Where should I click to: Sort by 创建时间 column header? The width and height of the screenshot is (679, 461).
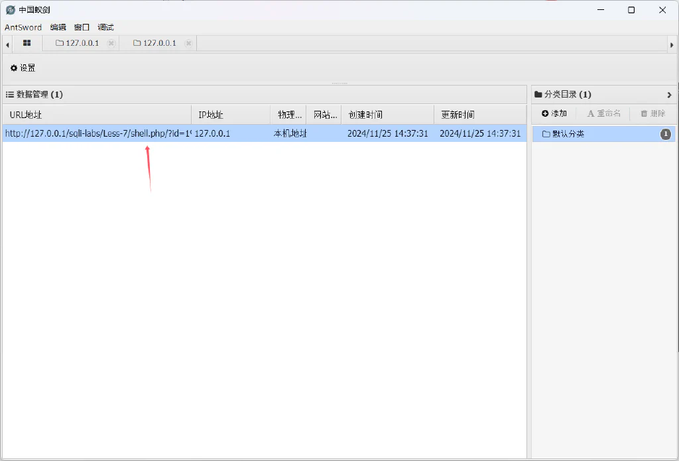point(387,115)
